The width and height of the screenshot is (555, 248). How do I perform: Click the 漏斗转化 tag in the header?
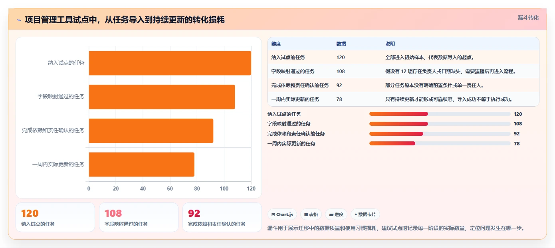click(528, 18)
